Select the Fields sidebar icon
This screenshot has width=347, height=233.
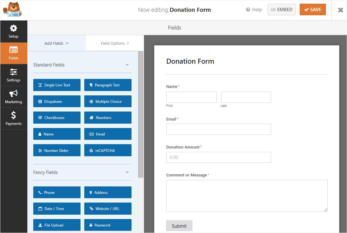pos(13,50)
